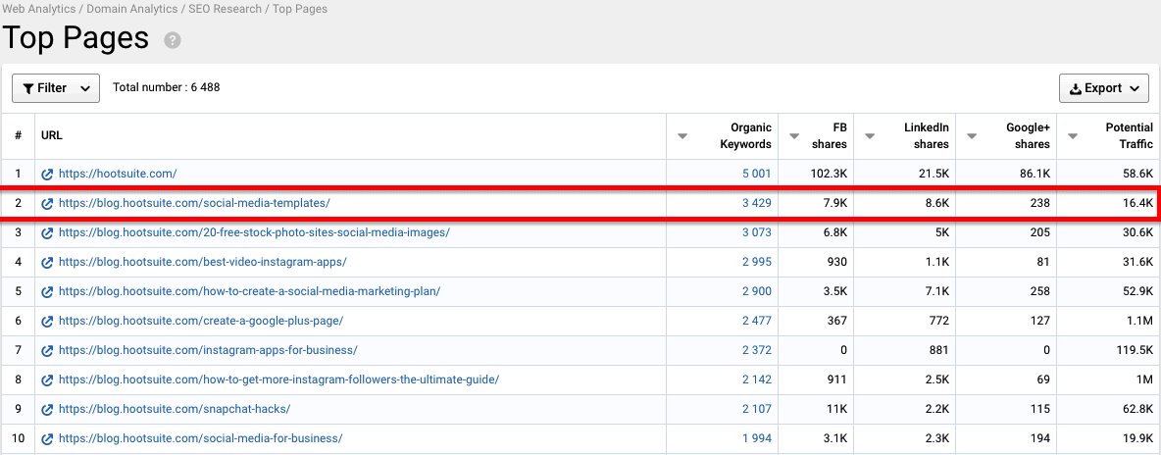1161x455 pixels.
Task: Open external link icon for instagram-apps-for-business row
Action: point(47,350)
